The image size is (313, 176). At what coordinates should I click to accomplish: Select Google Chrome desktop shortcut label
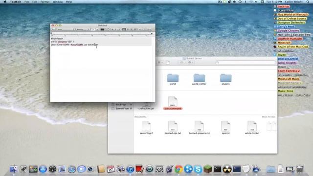288,31
